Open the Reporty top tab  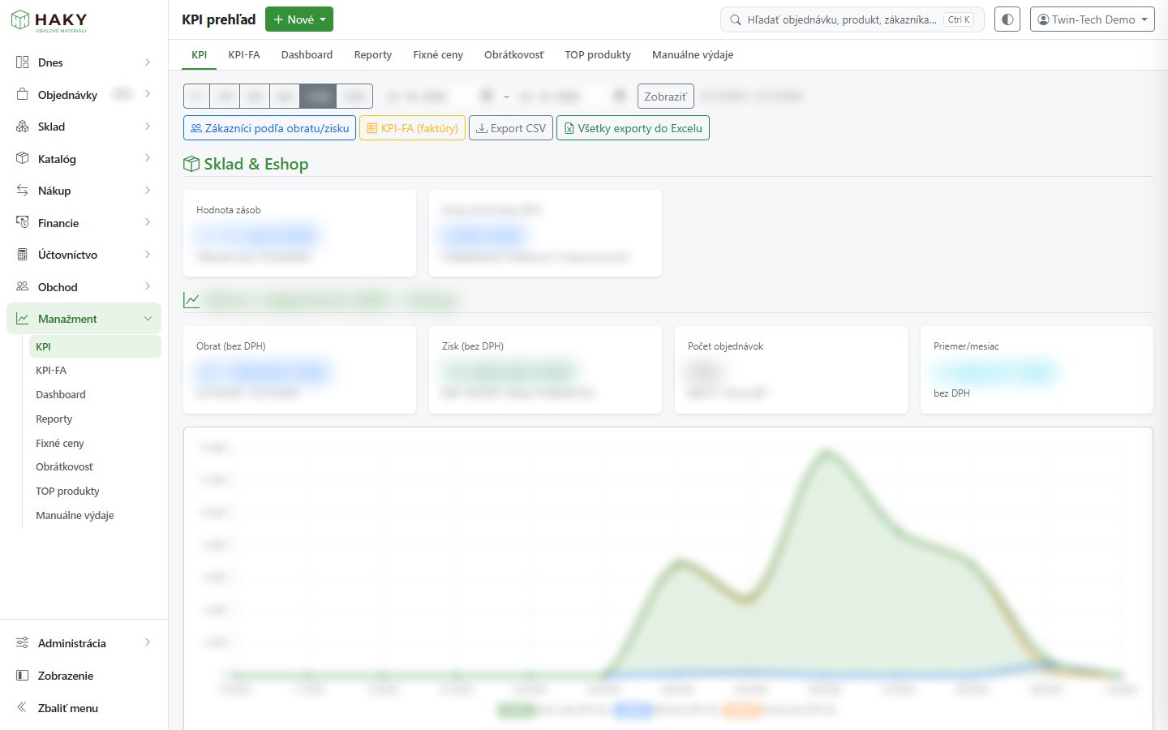point(373,55)
